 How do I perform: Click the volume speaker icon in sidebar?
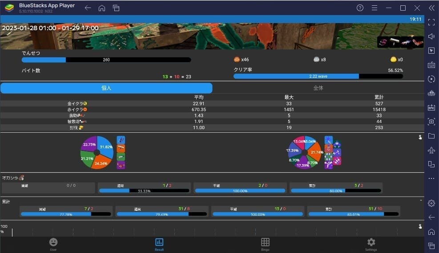coord(431,36)
